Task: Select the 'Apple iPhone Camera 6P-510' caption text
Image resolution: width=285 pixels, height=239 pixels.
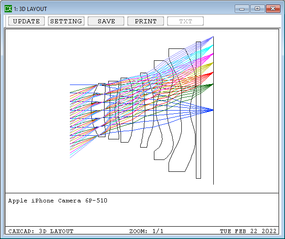Action: (58, 201)
